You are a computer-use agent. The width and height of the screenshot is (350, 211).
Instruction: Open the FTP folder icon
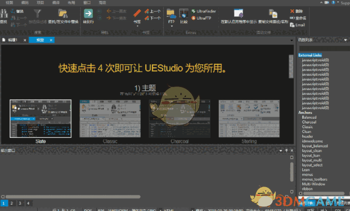(171, 14)
